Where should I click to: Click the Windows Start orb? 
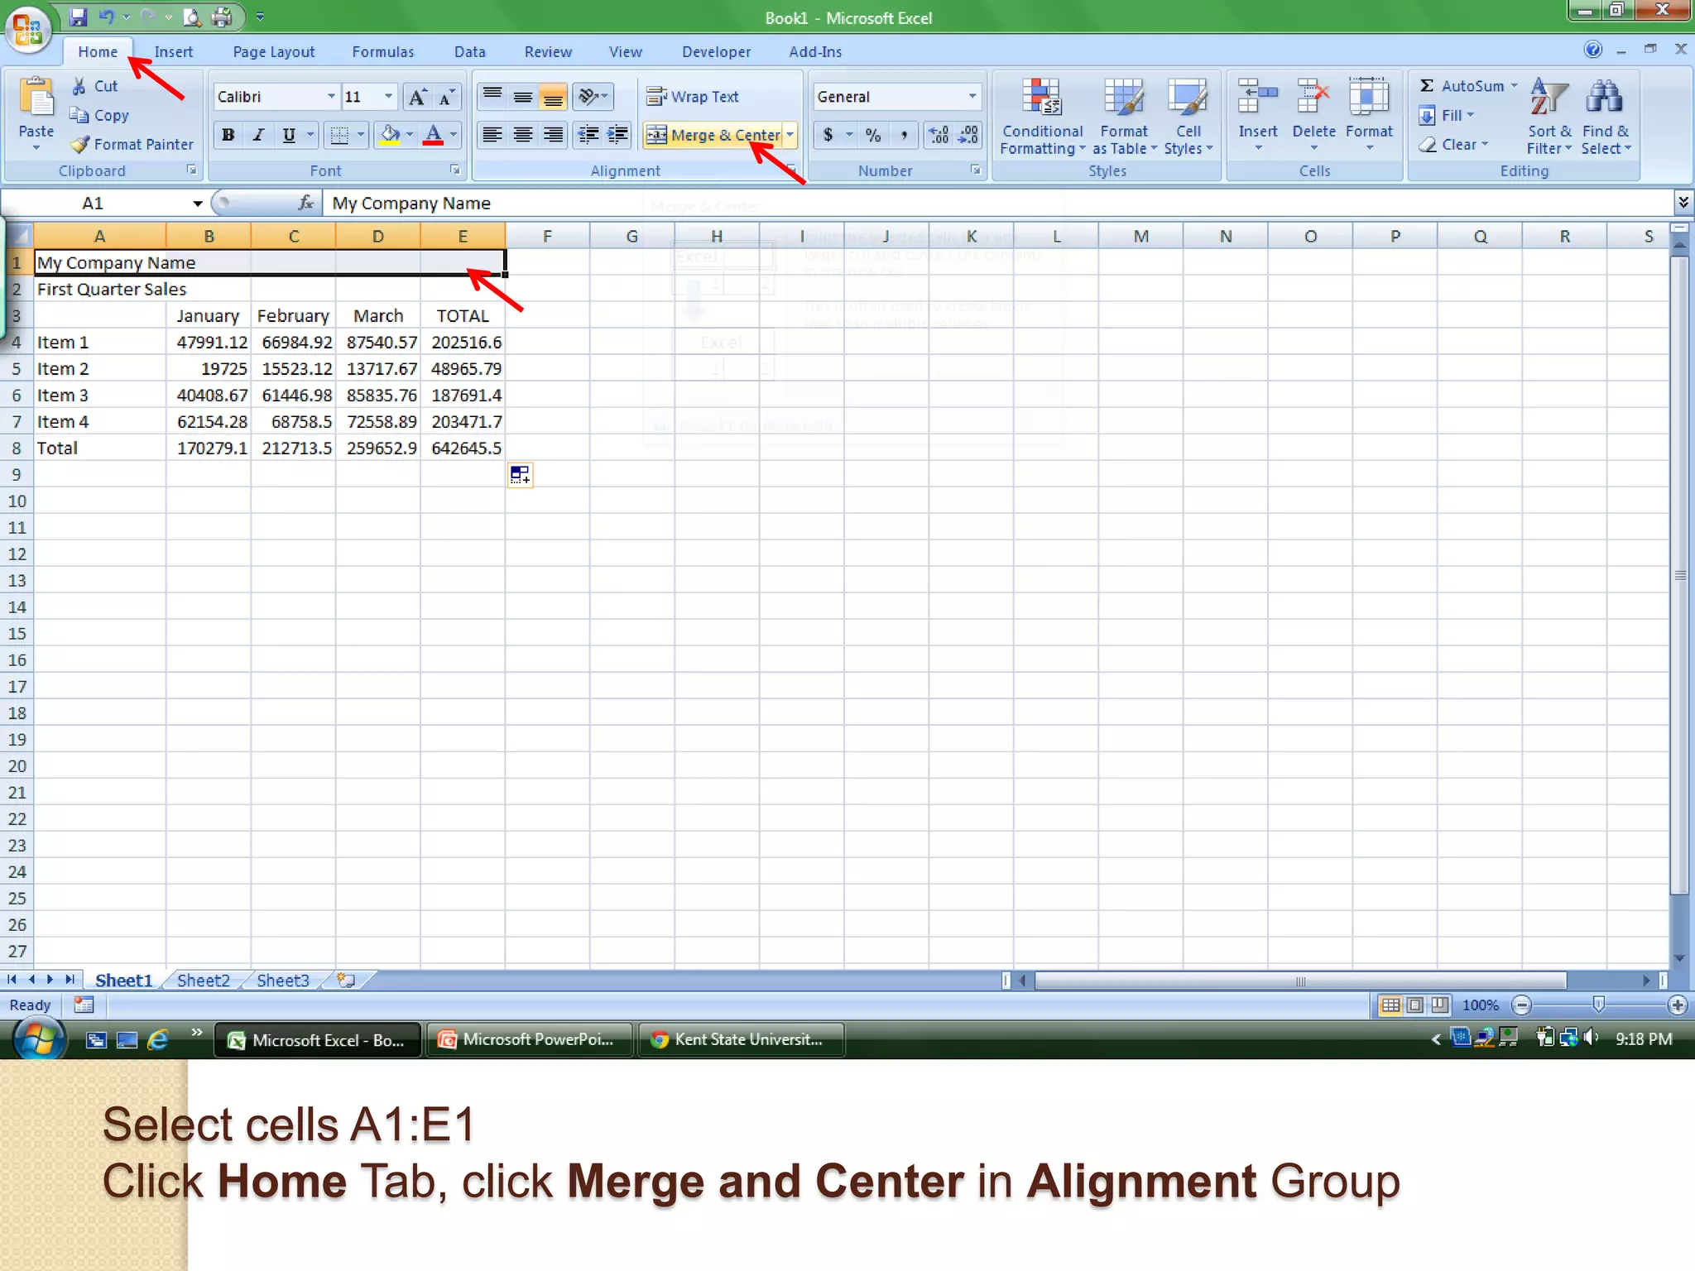38,1039
